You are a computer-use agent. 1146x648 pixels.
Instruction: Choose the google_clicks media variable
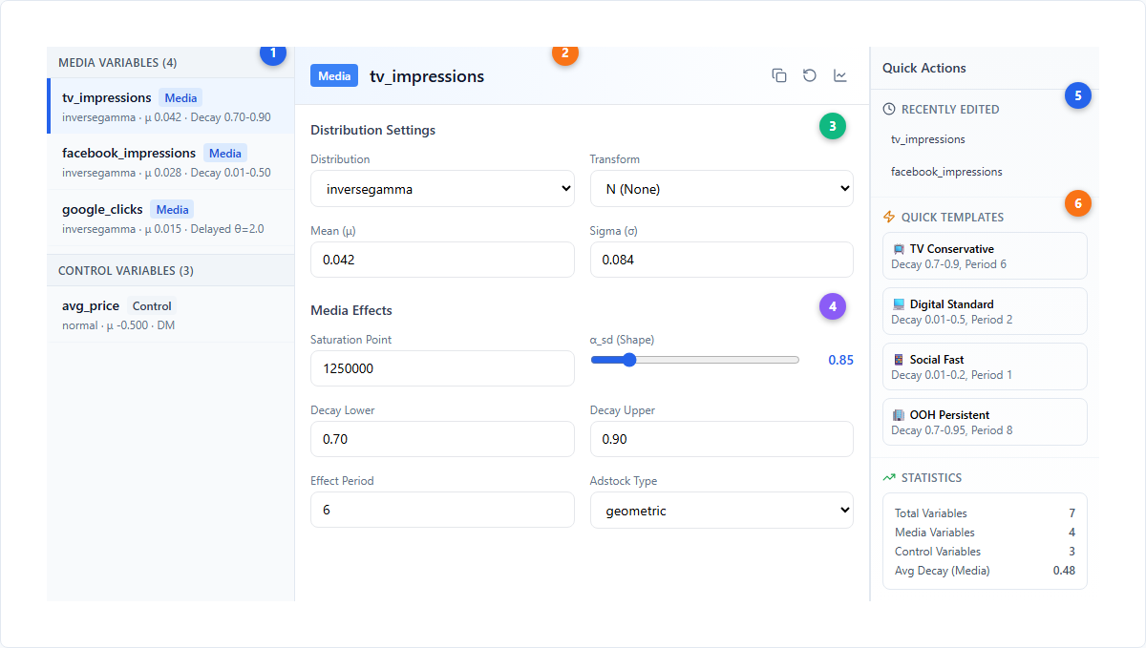point(171,218)
